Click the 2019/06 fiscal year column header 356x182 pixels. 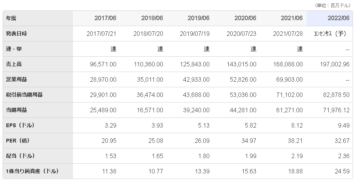[199, 18]
